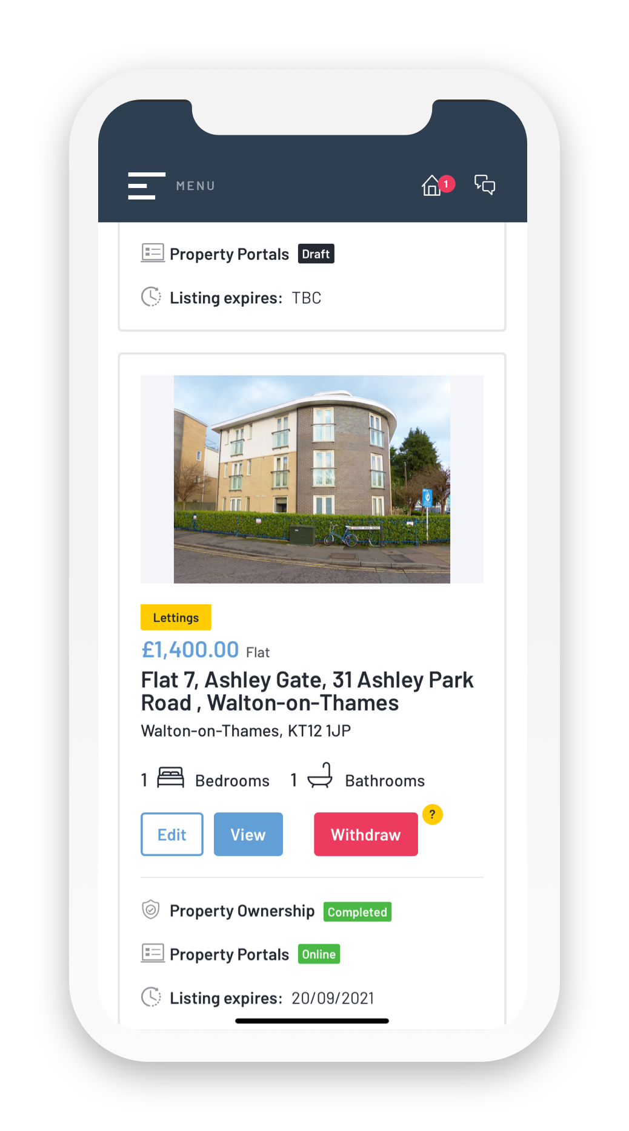
Task: View the Ashley Gate listing
Action: 248,834
